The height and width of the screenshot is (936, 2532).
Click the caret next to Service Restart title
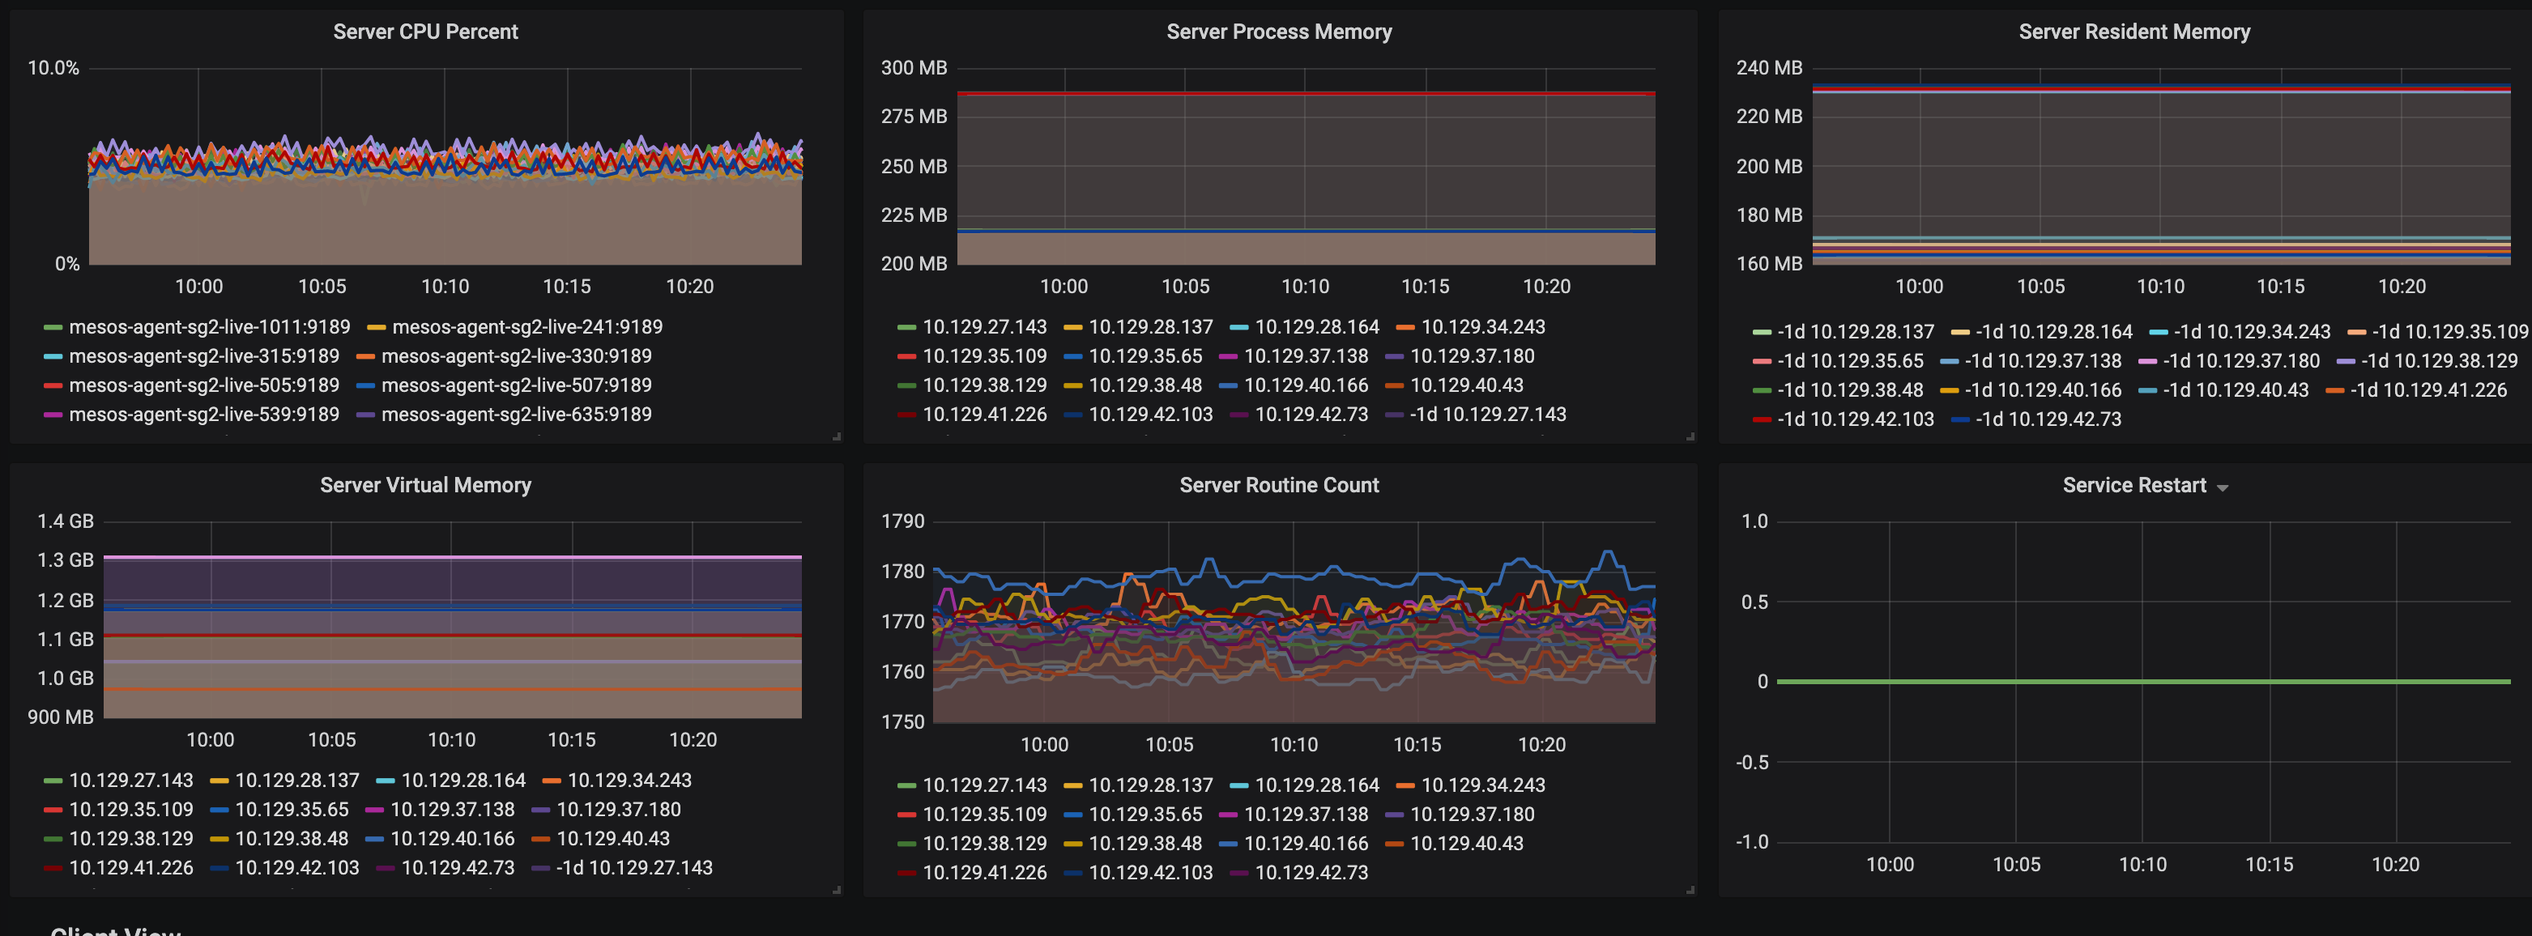(2223, 488)
